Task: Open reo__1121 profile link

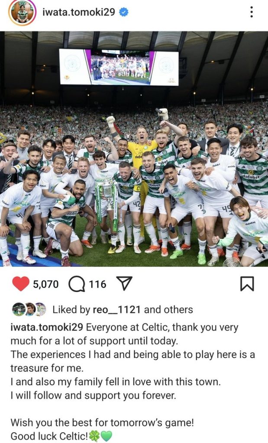Action: [x=116, y=310]
